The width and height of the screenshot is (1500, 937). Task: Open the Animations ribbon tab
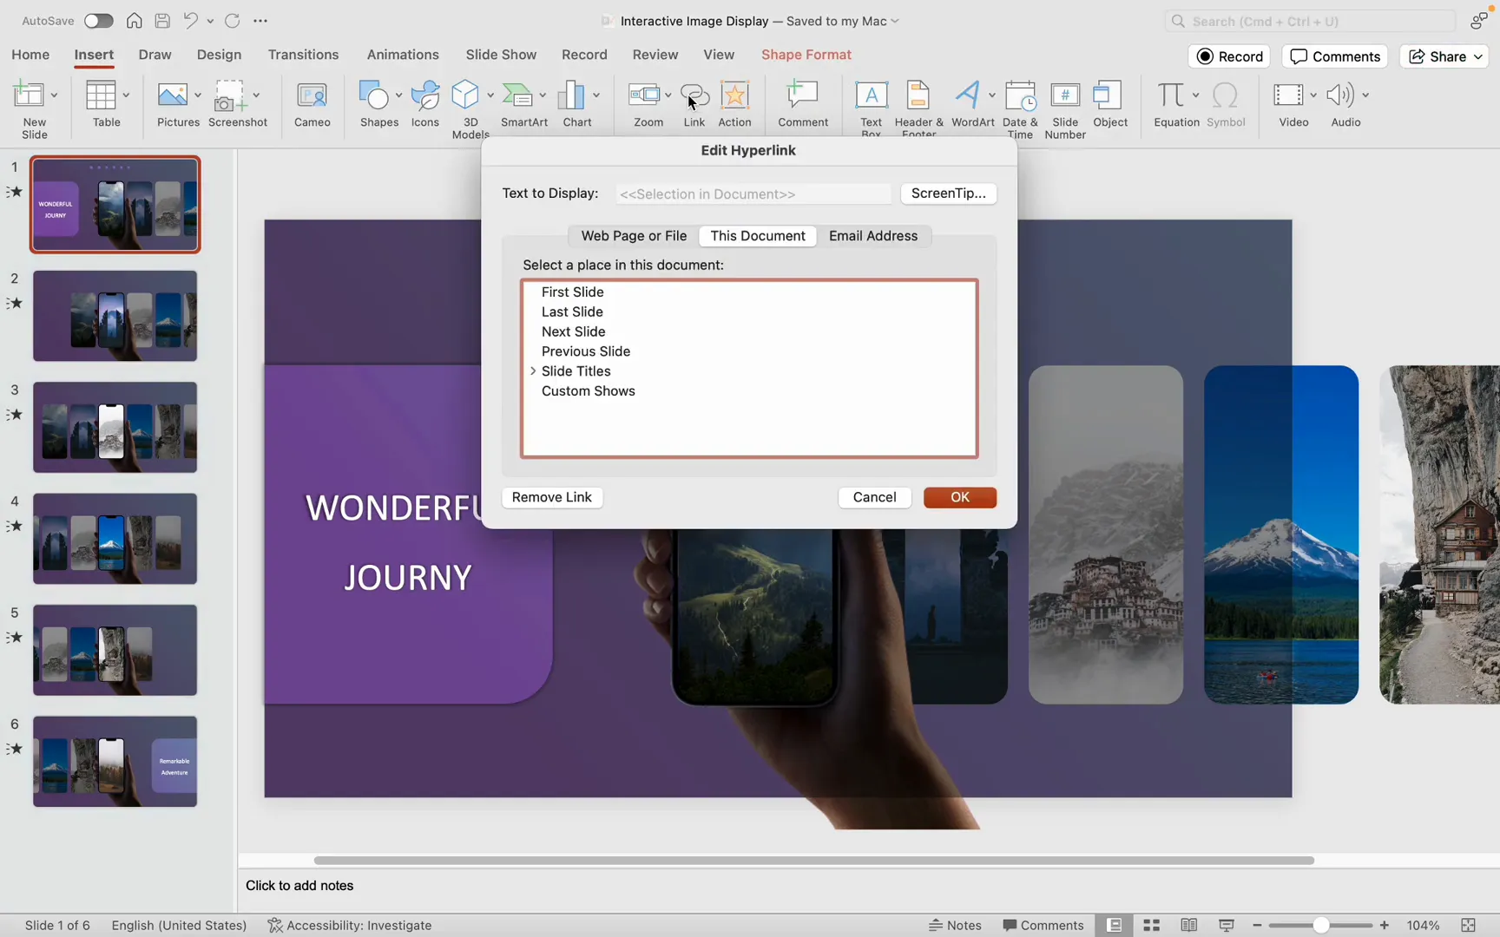[403, 55]
